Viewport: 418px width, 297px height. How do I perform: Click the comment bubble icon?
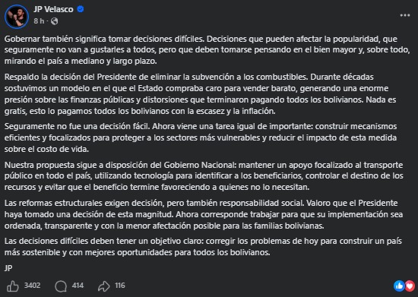pyautogui.click(x=61, y=286)
